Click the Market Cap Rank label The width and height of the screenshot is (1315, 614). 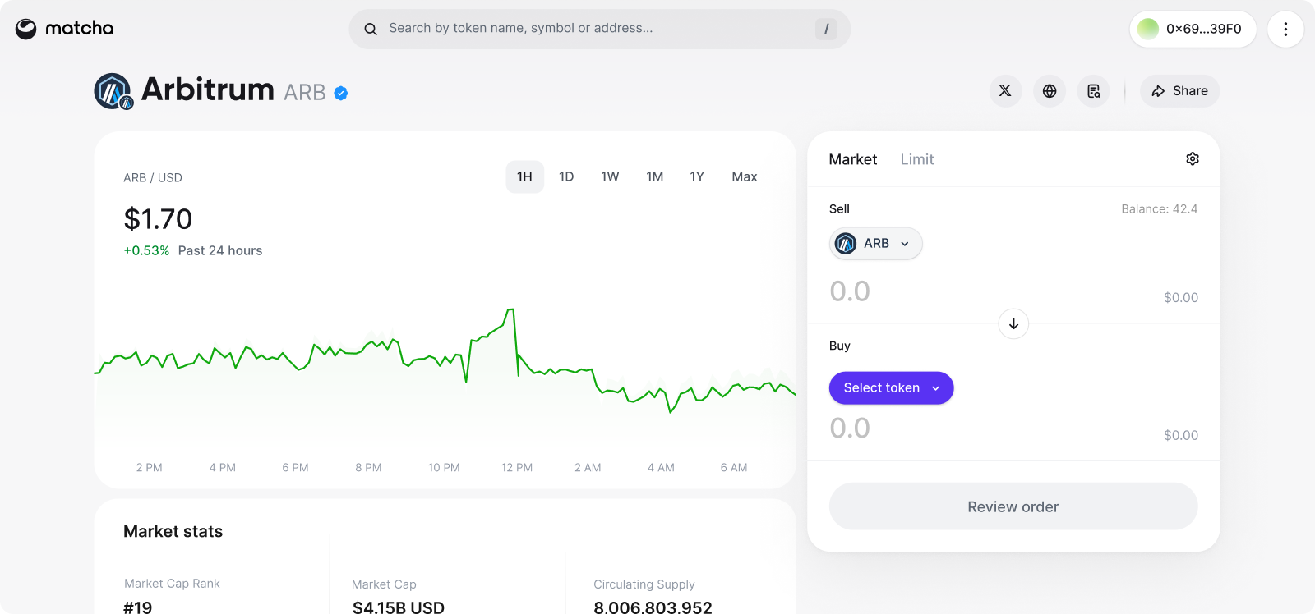point(172,584)
